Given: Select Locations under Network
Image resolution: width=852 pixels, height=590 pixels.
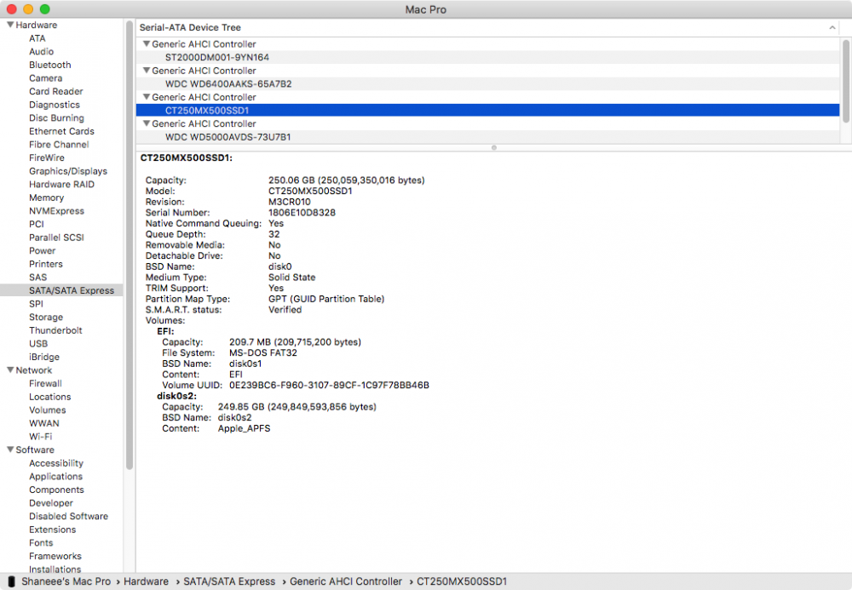Looking at the screenshot, I should pyautogui.click(x=50, y=398).
